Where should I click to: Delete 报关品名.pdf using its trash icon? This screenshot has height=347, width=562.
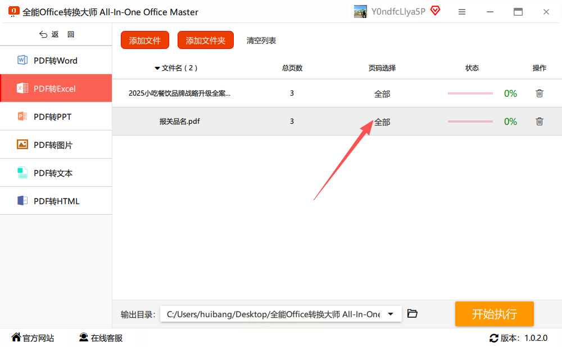click(540, 121)
